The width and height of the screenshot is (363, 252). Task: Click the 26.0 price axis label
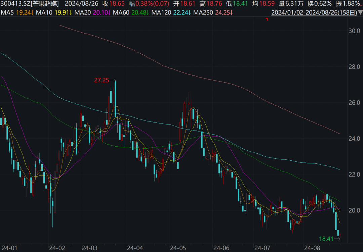(x=354, y=103)
